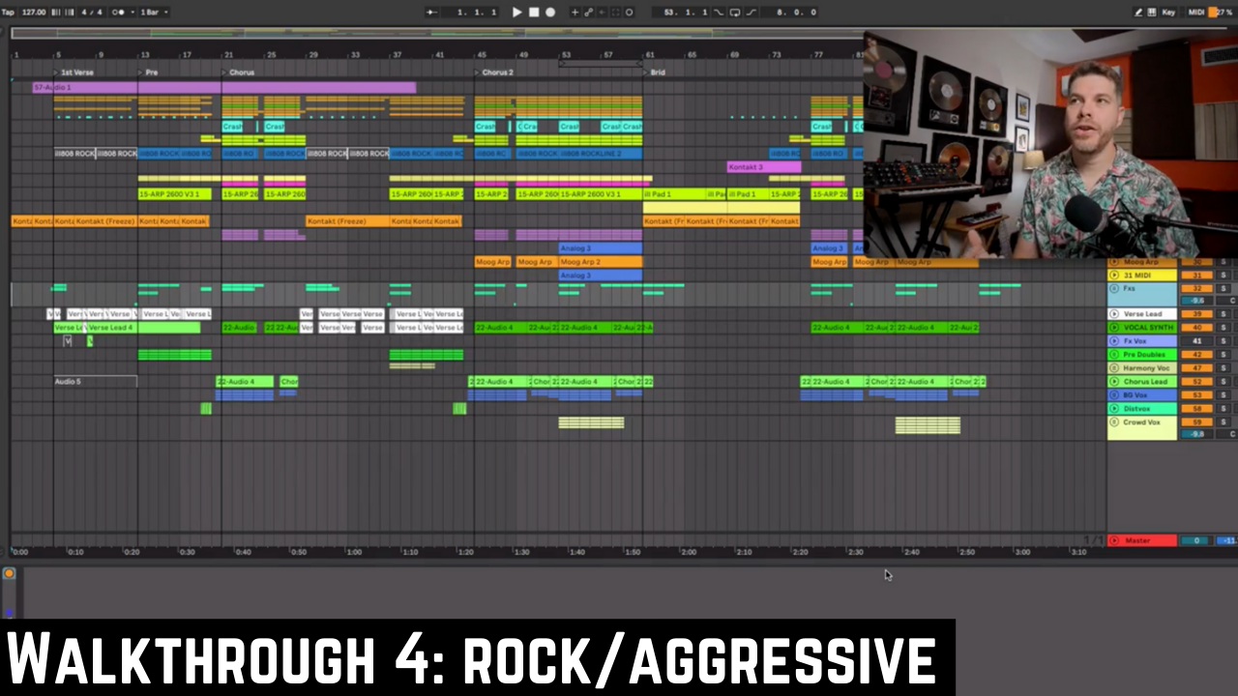
Task: Toggle Draw Mode pencil icon
Action: (1138, 13)
